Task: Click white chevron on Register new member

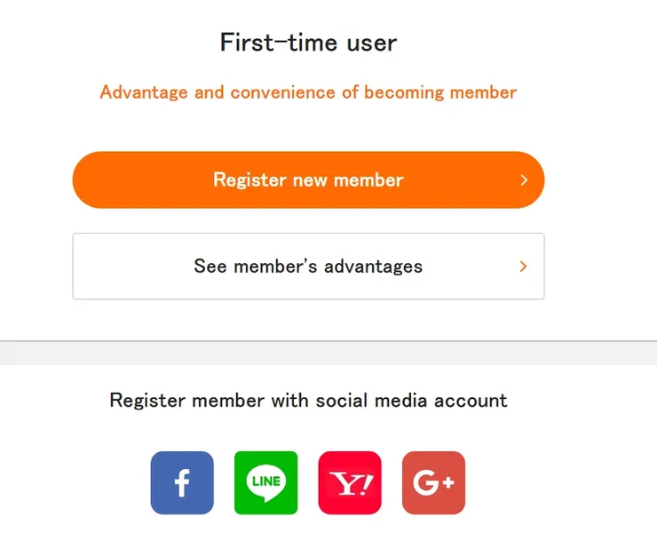Action: (x=524, y=180)
